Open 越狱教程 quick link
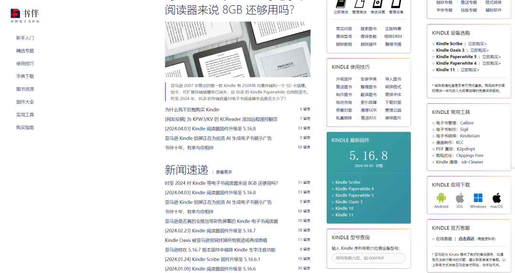This screenshot has width=515, height=273. (344, 44)
